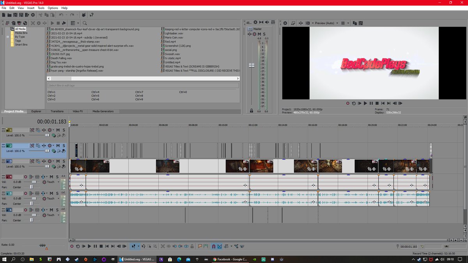
Task: Open edit tool dropdown arrow in timeline toolbar
Action: 138,246
